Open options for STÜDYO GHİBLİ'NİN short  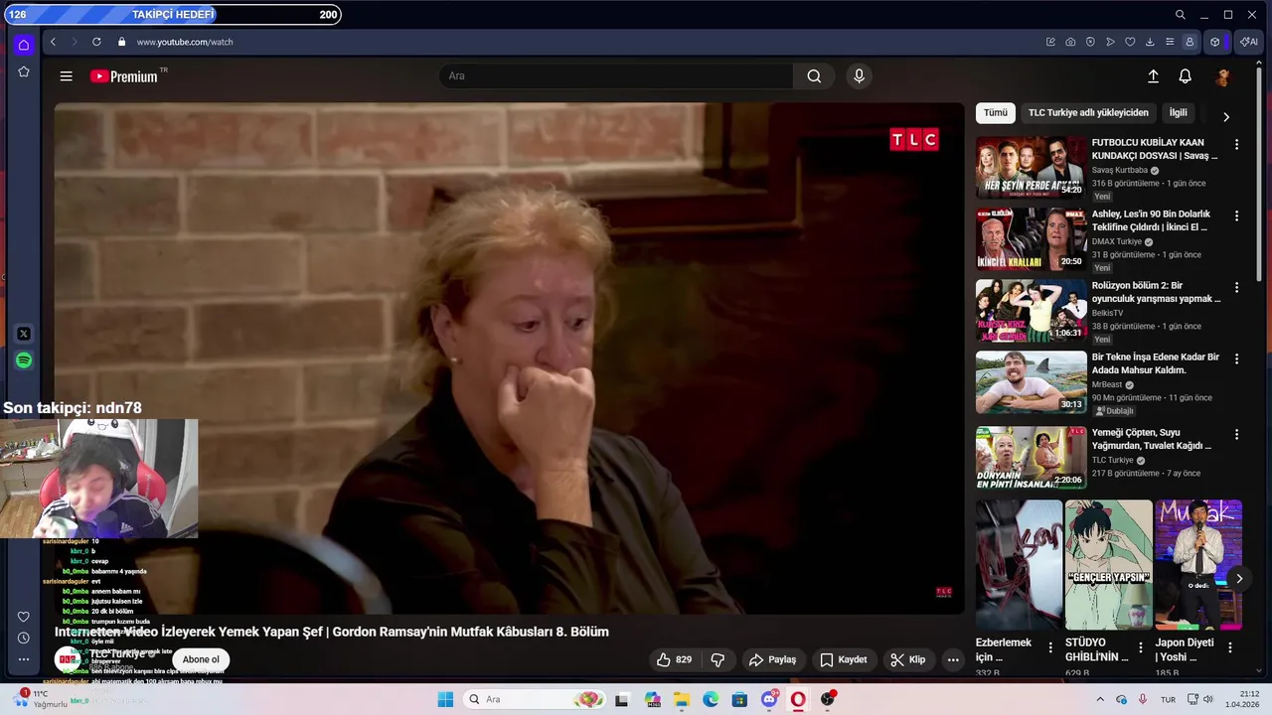[1140, 647]
